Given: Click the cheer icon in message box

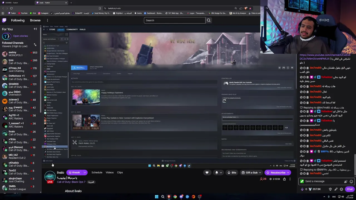Looking at the screenshot, I should 346,181.
